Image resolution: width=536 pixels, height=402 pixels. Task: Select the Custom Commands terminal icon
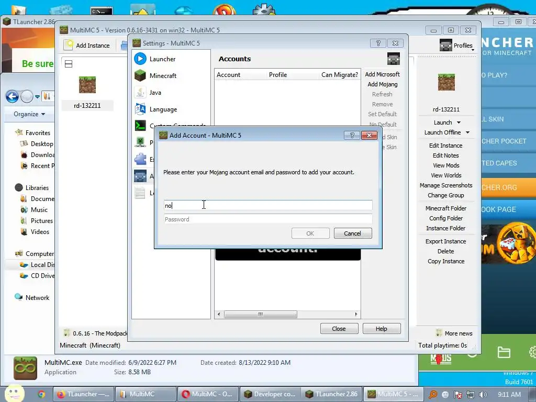(140, 126)
